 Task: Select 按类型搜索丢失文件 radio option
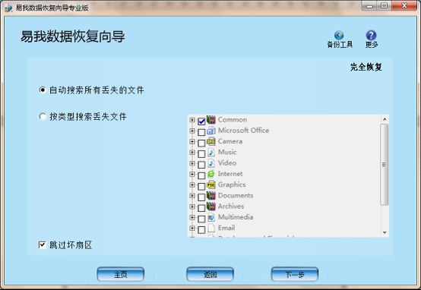[42, 116]
